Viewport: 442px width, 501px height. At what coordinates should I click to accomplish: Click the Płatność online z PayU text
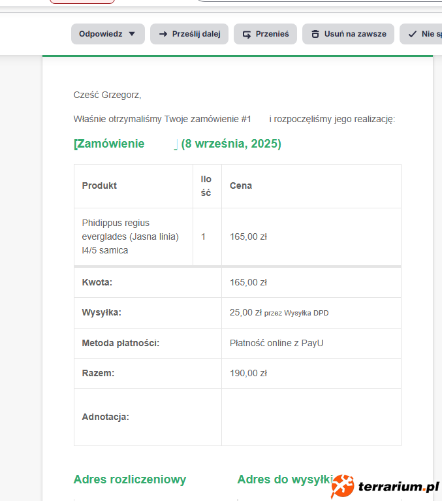tap(276, 343)
